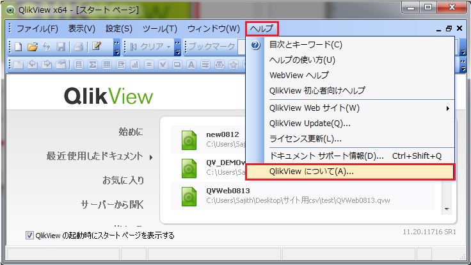The width and height of the screenshot is (471, 265).
Task: Click the Save disk icon
Action: pos(61,47)
